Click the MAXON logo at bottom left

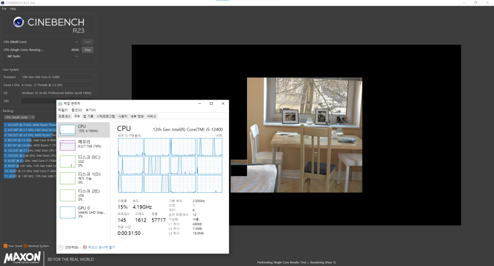click(x=22, y=258)
